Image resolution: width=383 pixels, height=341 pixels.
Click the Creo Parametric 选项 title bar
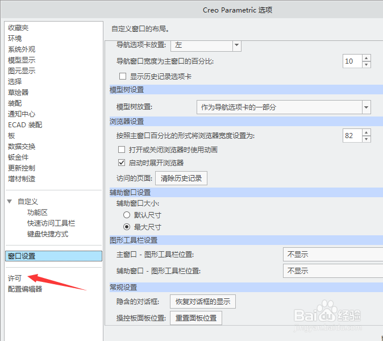[x=238, y=10]
